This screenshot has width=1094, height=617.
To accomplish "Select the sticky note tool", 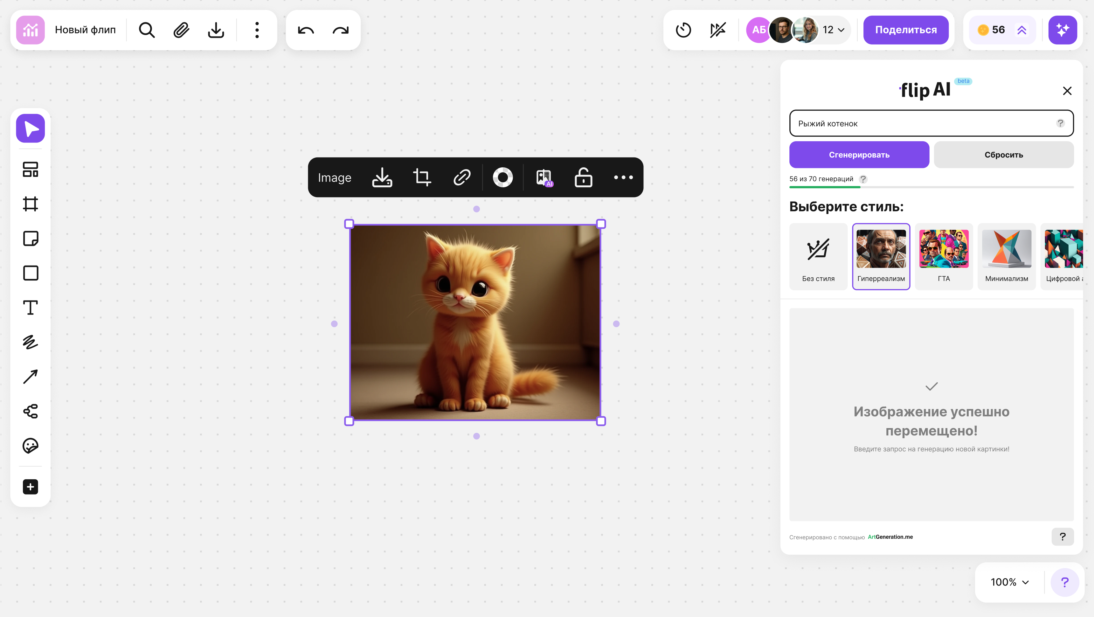I will [30, 239].
